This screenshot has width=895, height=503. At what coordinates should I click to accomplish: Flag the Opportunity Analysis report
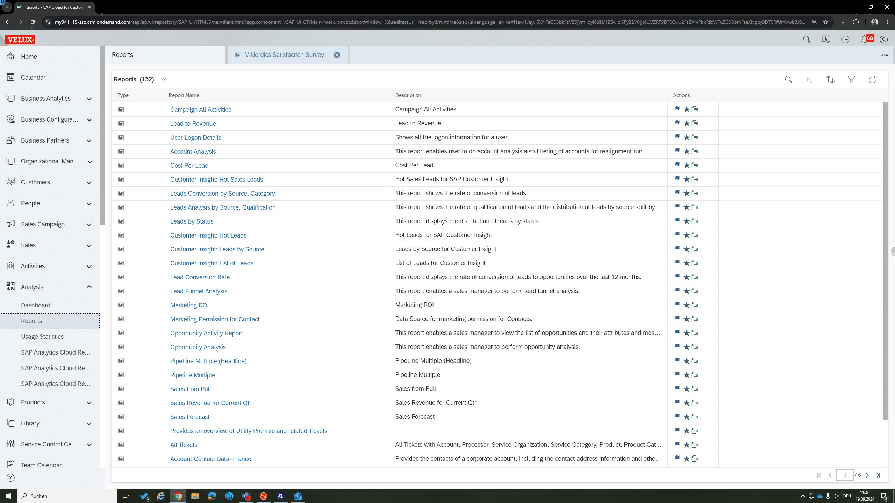point(677,347)
